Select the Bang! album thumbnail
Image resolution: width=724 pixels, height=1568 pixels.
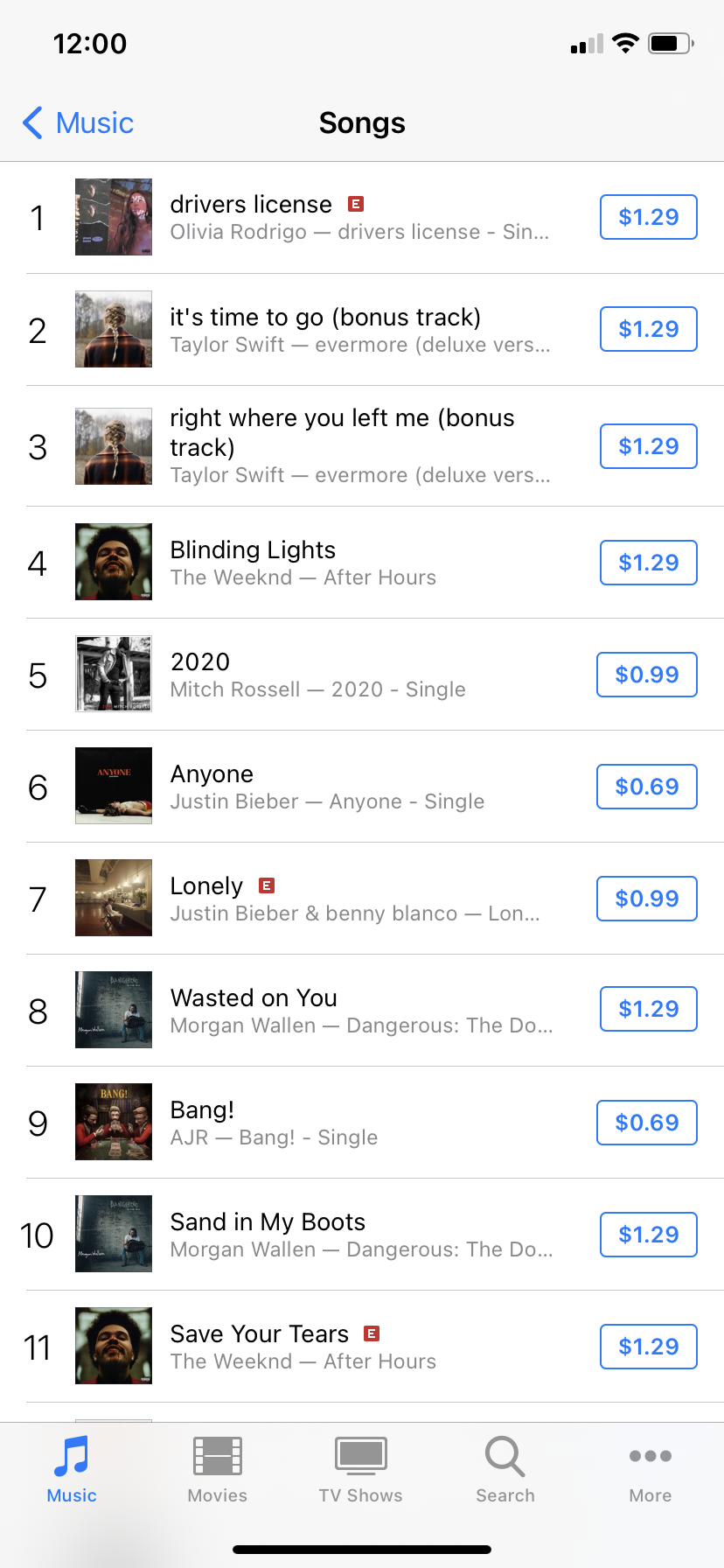(x=114, y=1122)
